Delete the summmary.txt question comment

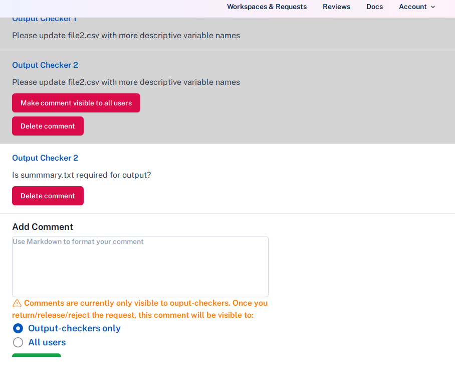(x=48, y=196)
